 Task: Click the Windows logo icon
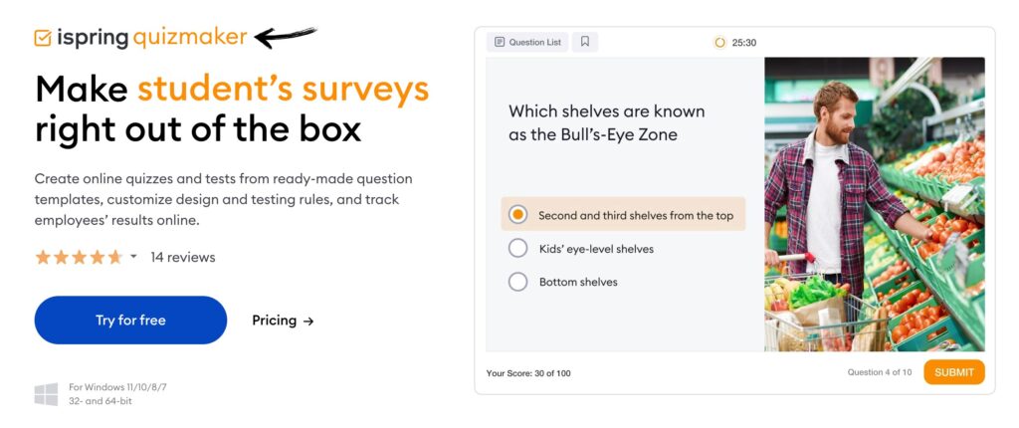tap(46, 394)
